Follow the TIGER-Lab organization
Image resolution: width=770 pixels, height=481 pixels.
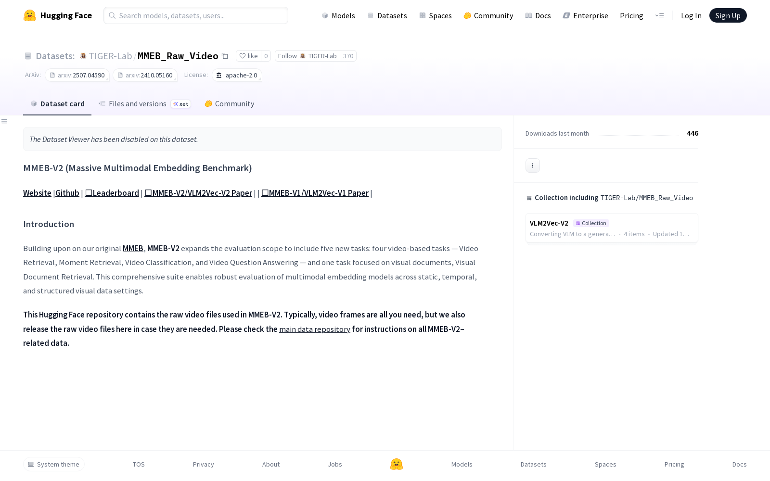pos(308,56)
